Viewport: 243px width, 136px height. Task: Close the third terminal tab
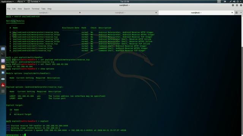(232, 12)
